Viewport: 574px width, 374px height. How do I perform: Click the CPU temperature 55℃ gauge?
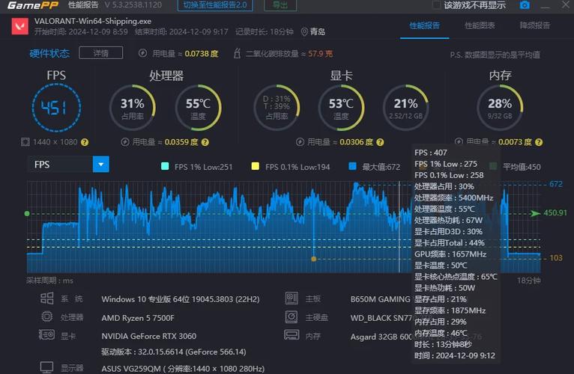[198, 108]
